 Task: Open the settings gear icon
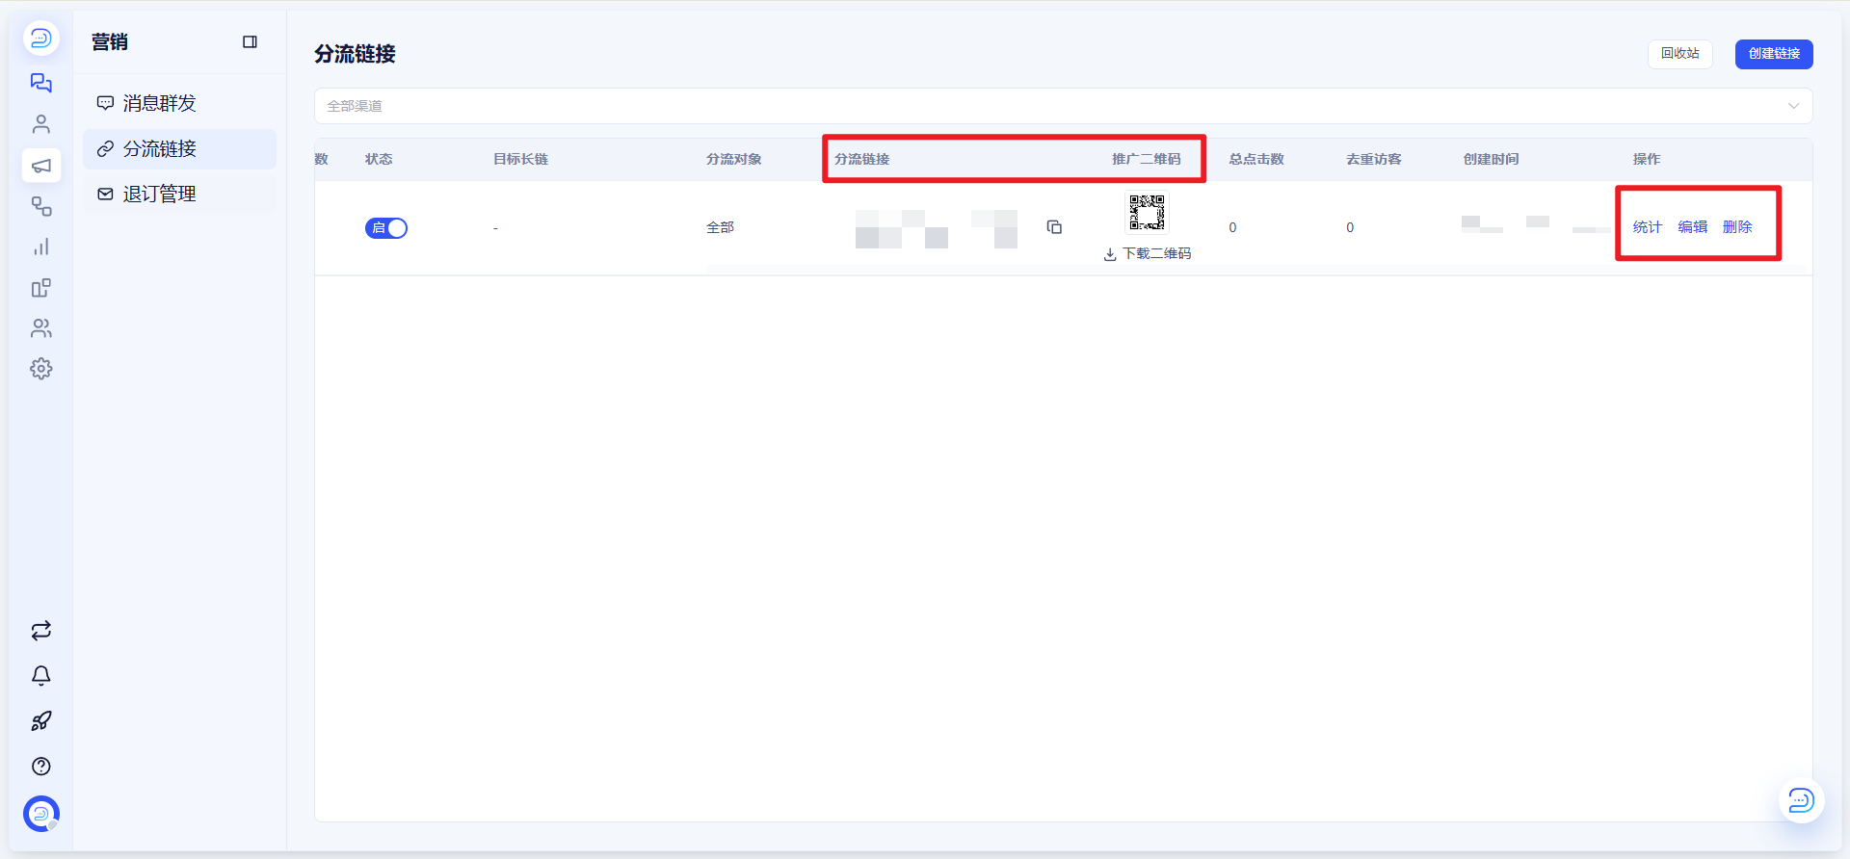[40, 369]
